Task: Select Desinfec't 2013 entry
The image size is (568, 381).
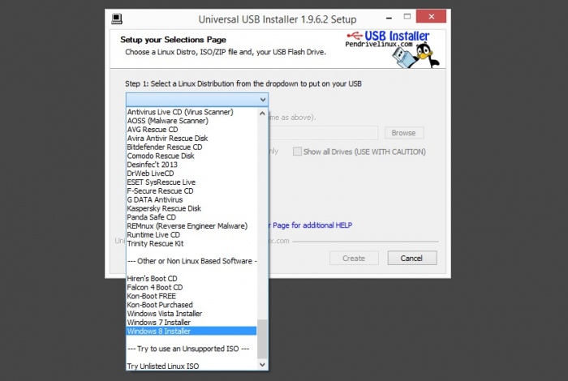Action: (x=191, y=165)
